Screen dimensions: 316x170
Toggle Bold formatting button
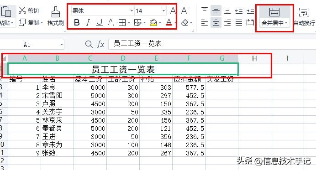[77, 22]
